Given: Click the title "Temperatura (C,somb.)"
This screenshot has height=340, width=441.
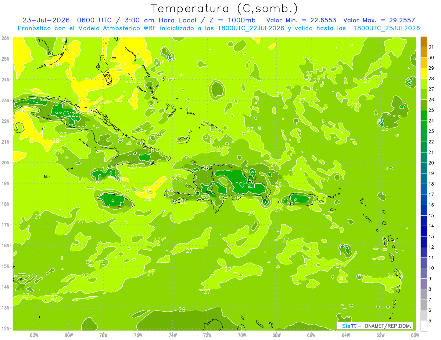Looking at the screenshot, I should pyautogui.click(x=225, y=8).
